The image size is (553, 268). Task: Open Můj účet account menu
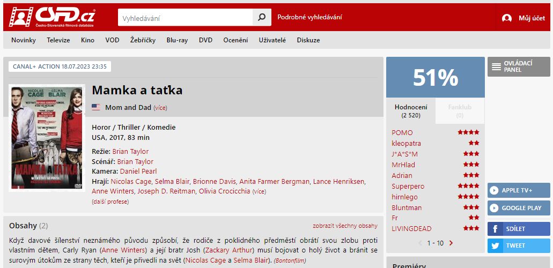[532, 18]
